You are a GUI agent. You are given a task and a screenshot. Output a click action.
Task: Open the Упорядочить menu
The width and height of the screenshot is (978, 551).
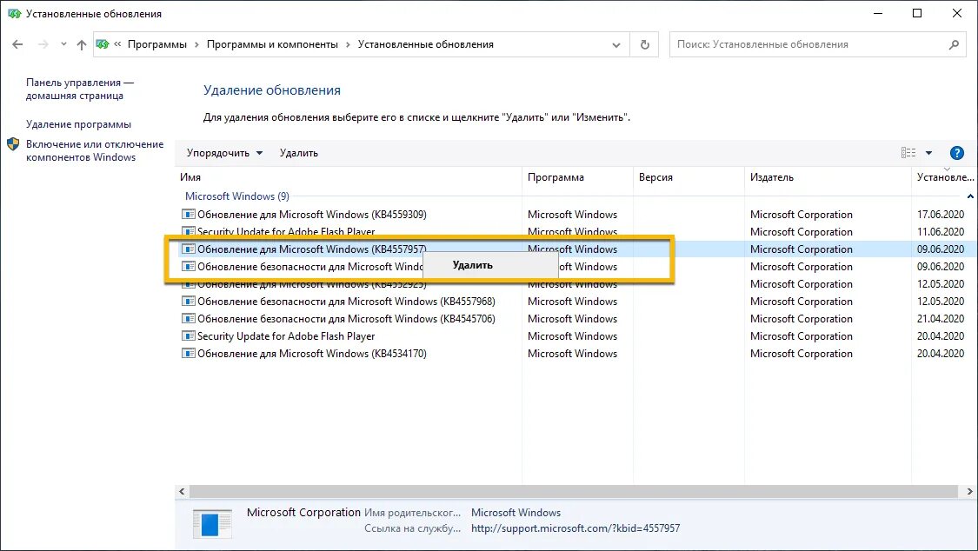click(224, 153)
